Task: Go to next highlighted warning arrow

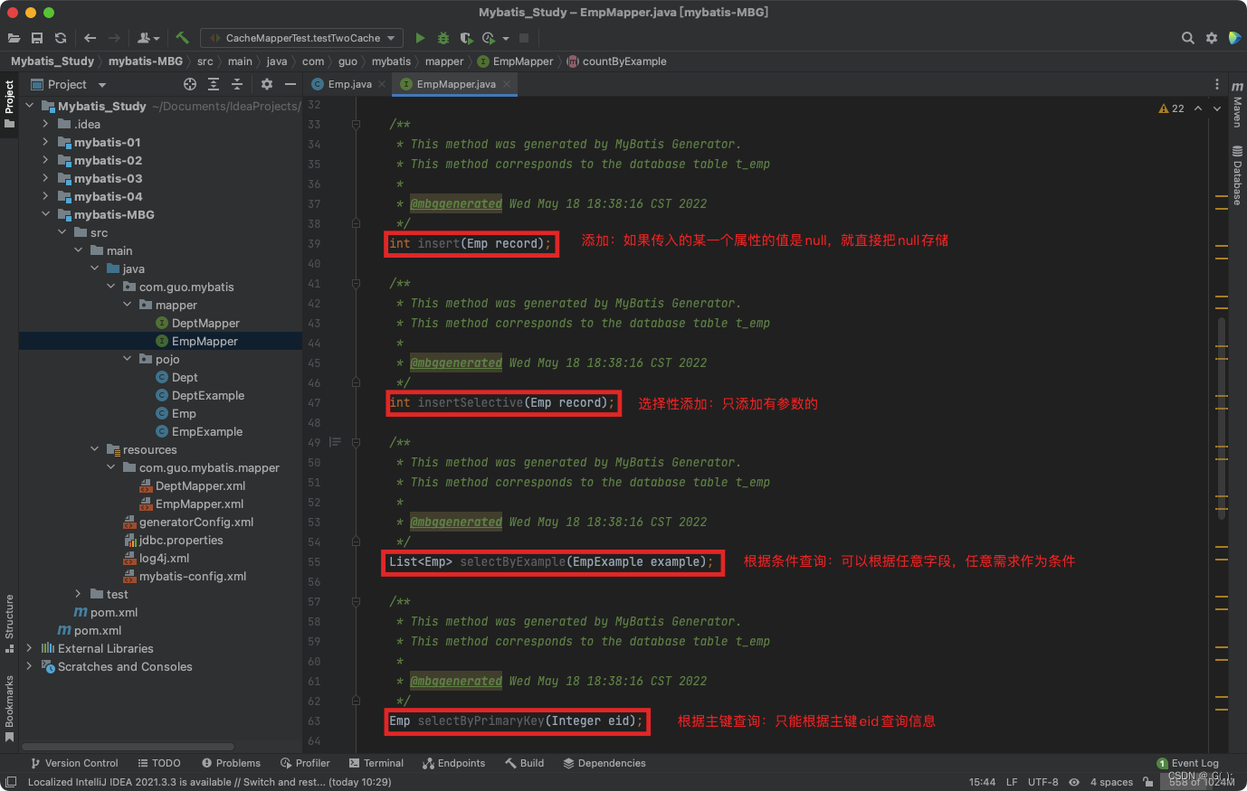Action: point(1217,108)
